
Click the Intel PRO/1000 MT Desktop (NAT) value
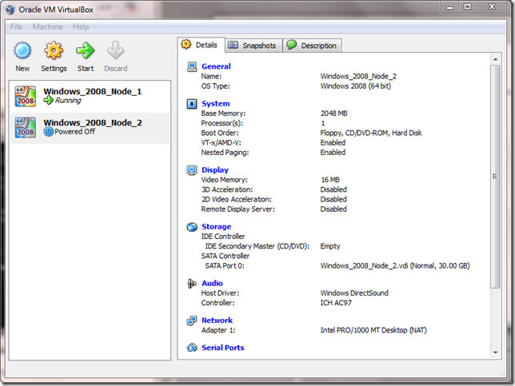click(x=373, y=330)
